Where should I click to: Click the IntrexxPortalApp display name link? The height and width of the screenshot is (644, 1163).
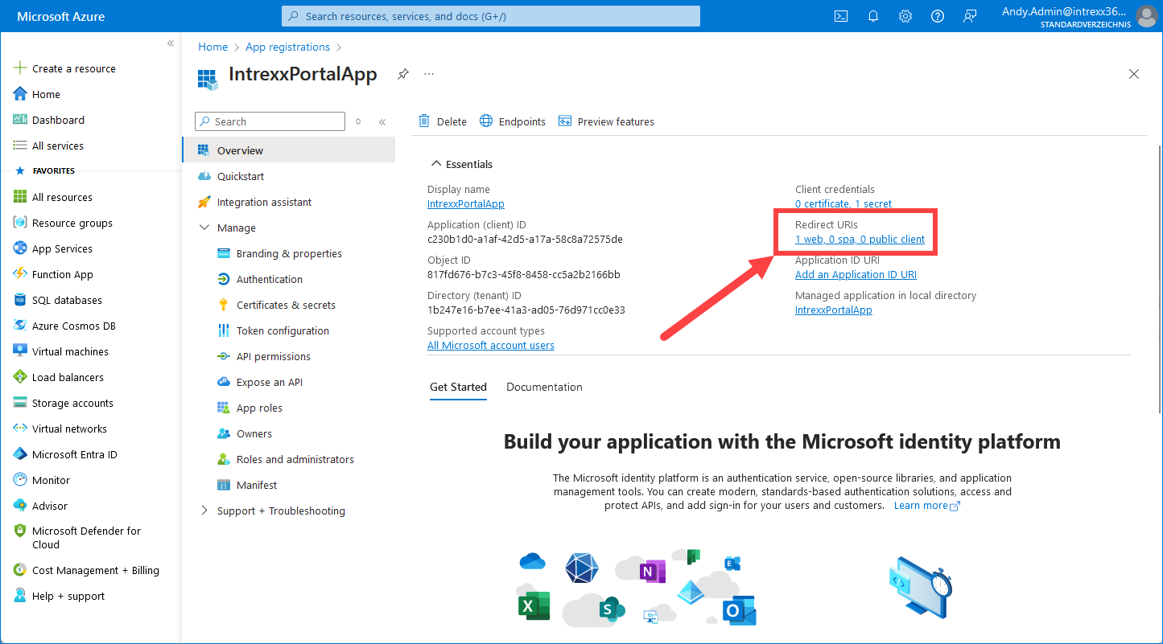tap(466, 204)
